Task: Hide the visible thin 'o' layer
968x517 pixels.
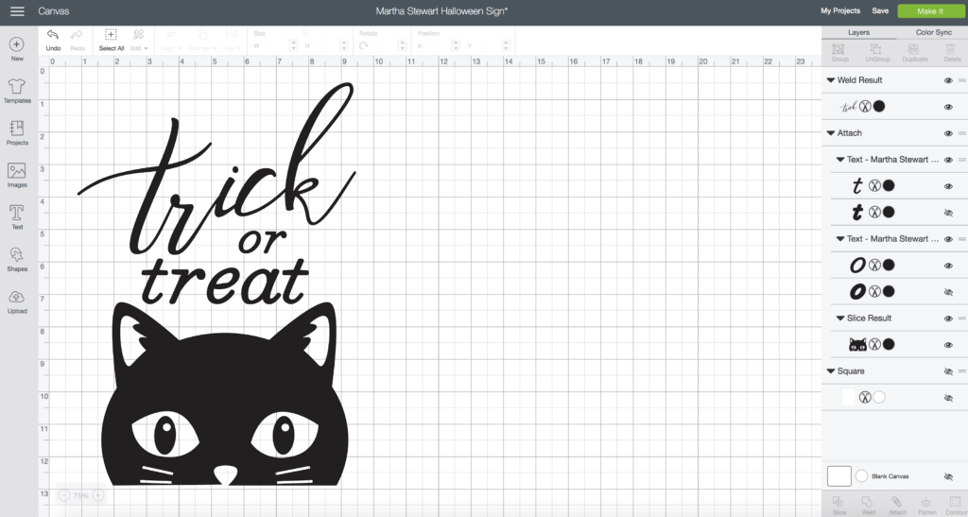Action: [947, 266]
